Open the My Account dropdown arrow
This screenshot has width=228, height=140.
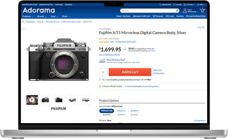tap(197, 12)
